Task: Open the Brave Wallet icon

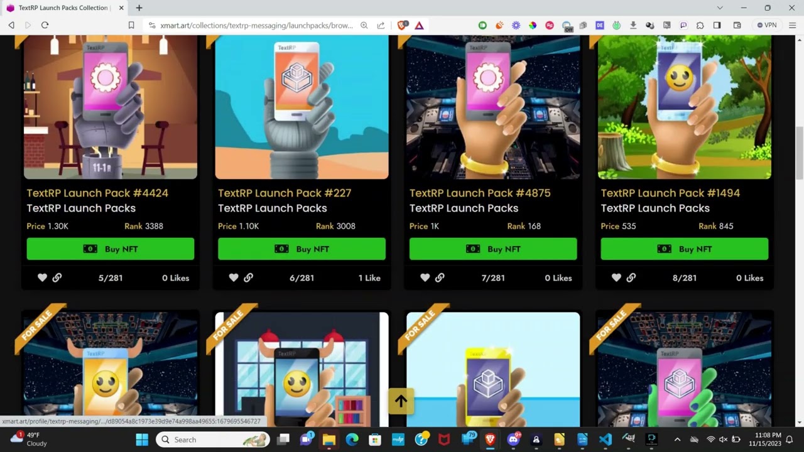Action: [x=737, y=25]
